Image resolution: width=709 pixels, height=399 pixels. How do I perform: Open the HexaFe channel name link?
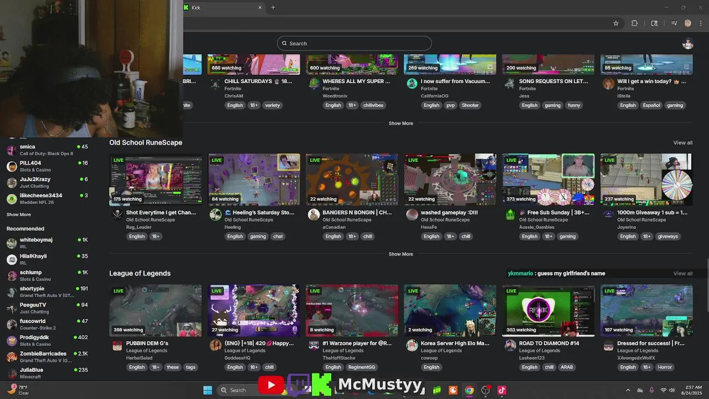(x=429, y=227)
